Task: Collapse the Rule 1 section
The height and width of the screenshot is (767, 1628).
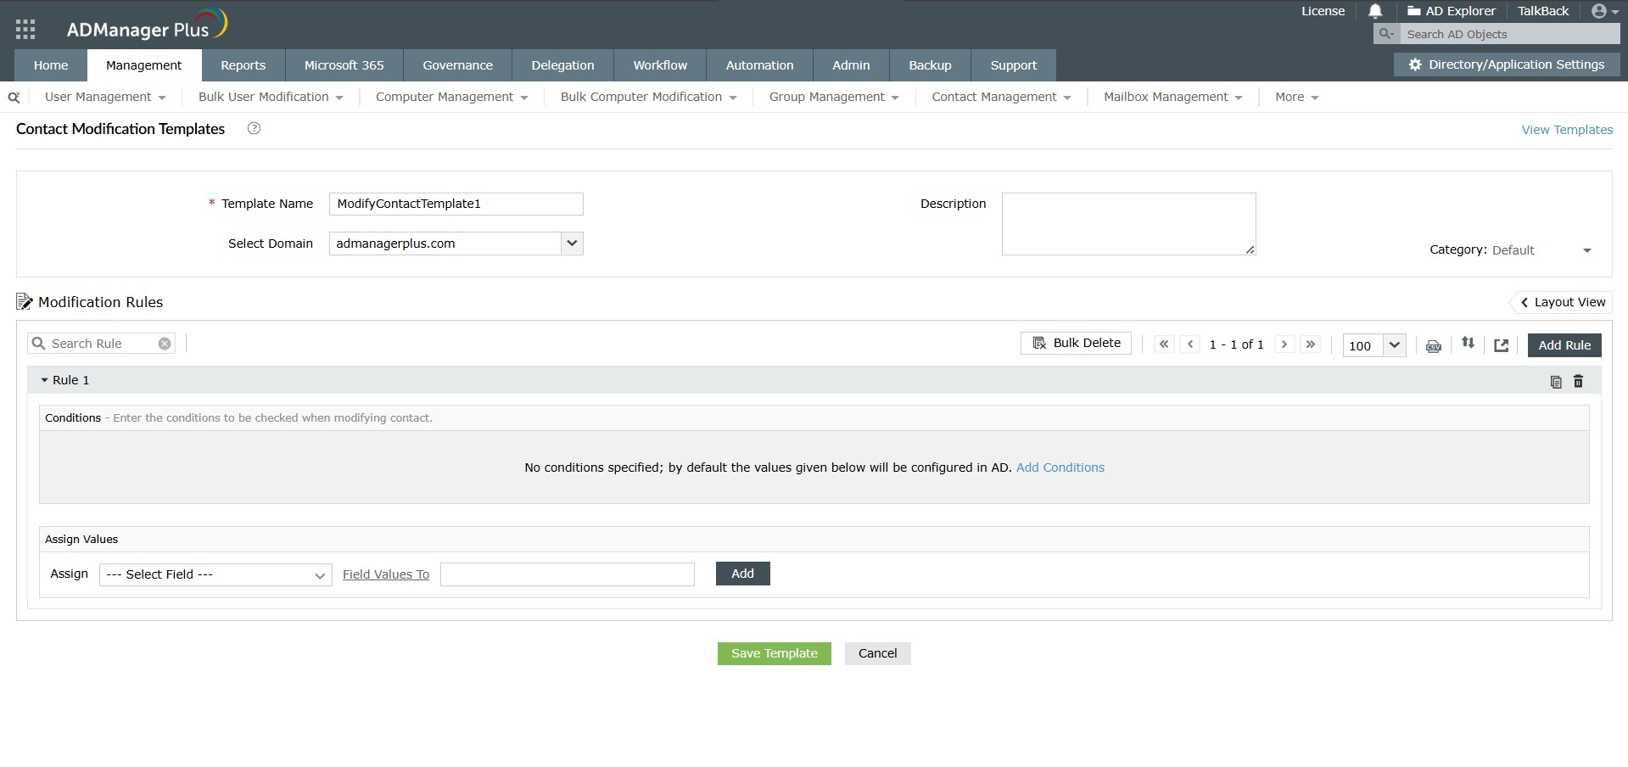Action: tap(46, 380)
